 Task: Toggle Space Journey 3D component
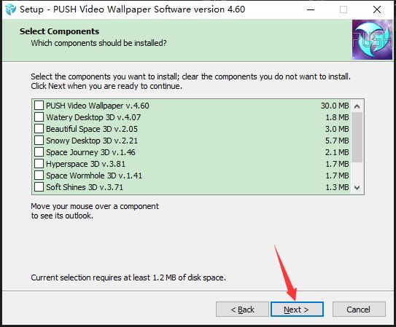tap(39, 152)
